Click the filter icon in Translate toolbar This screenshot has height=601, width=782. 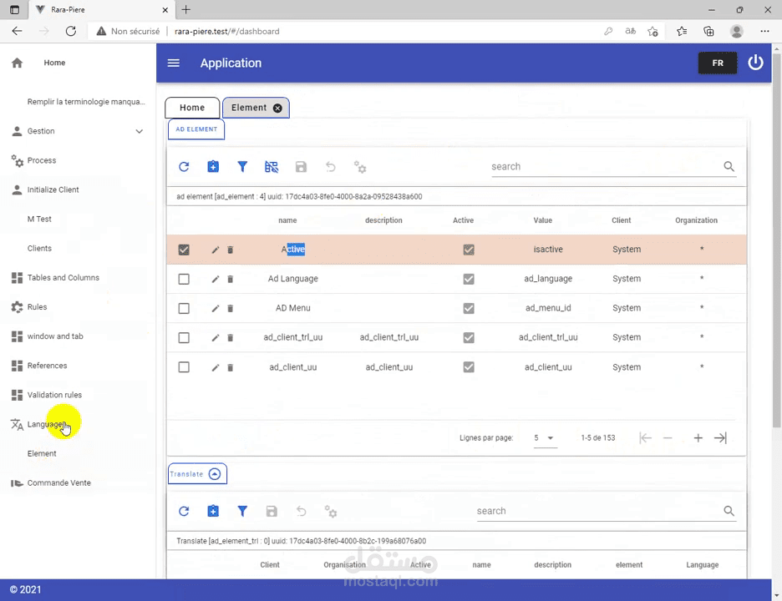242,511
